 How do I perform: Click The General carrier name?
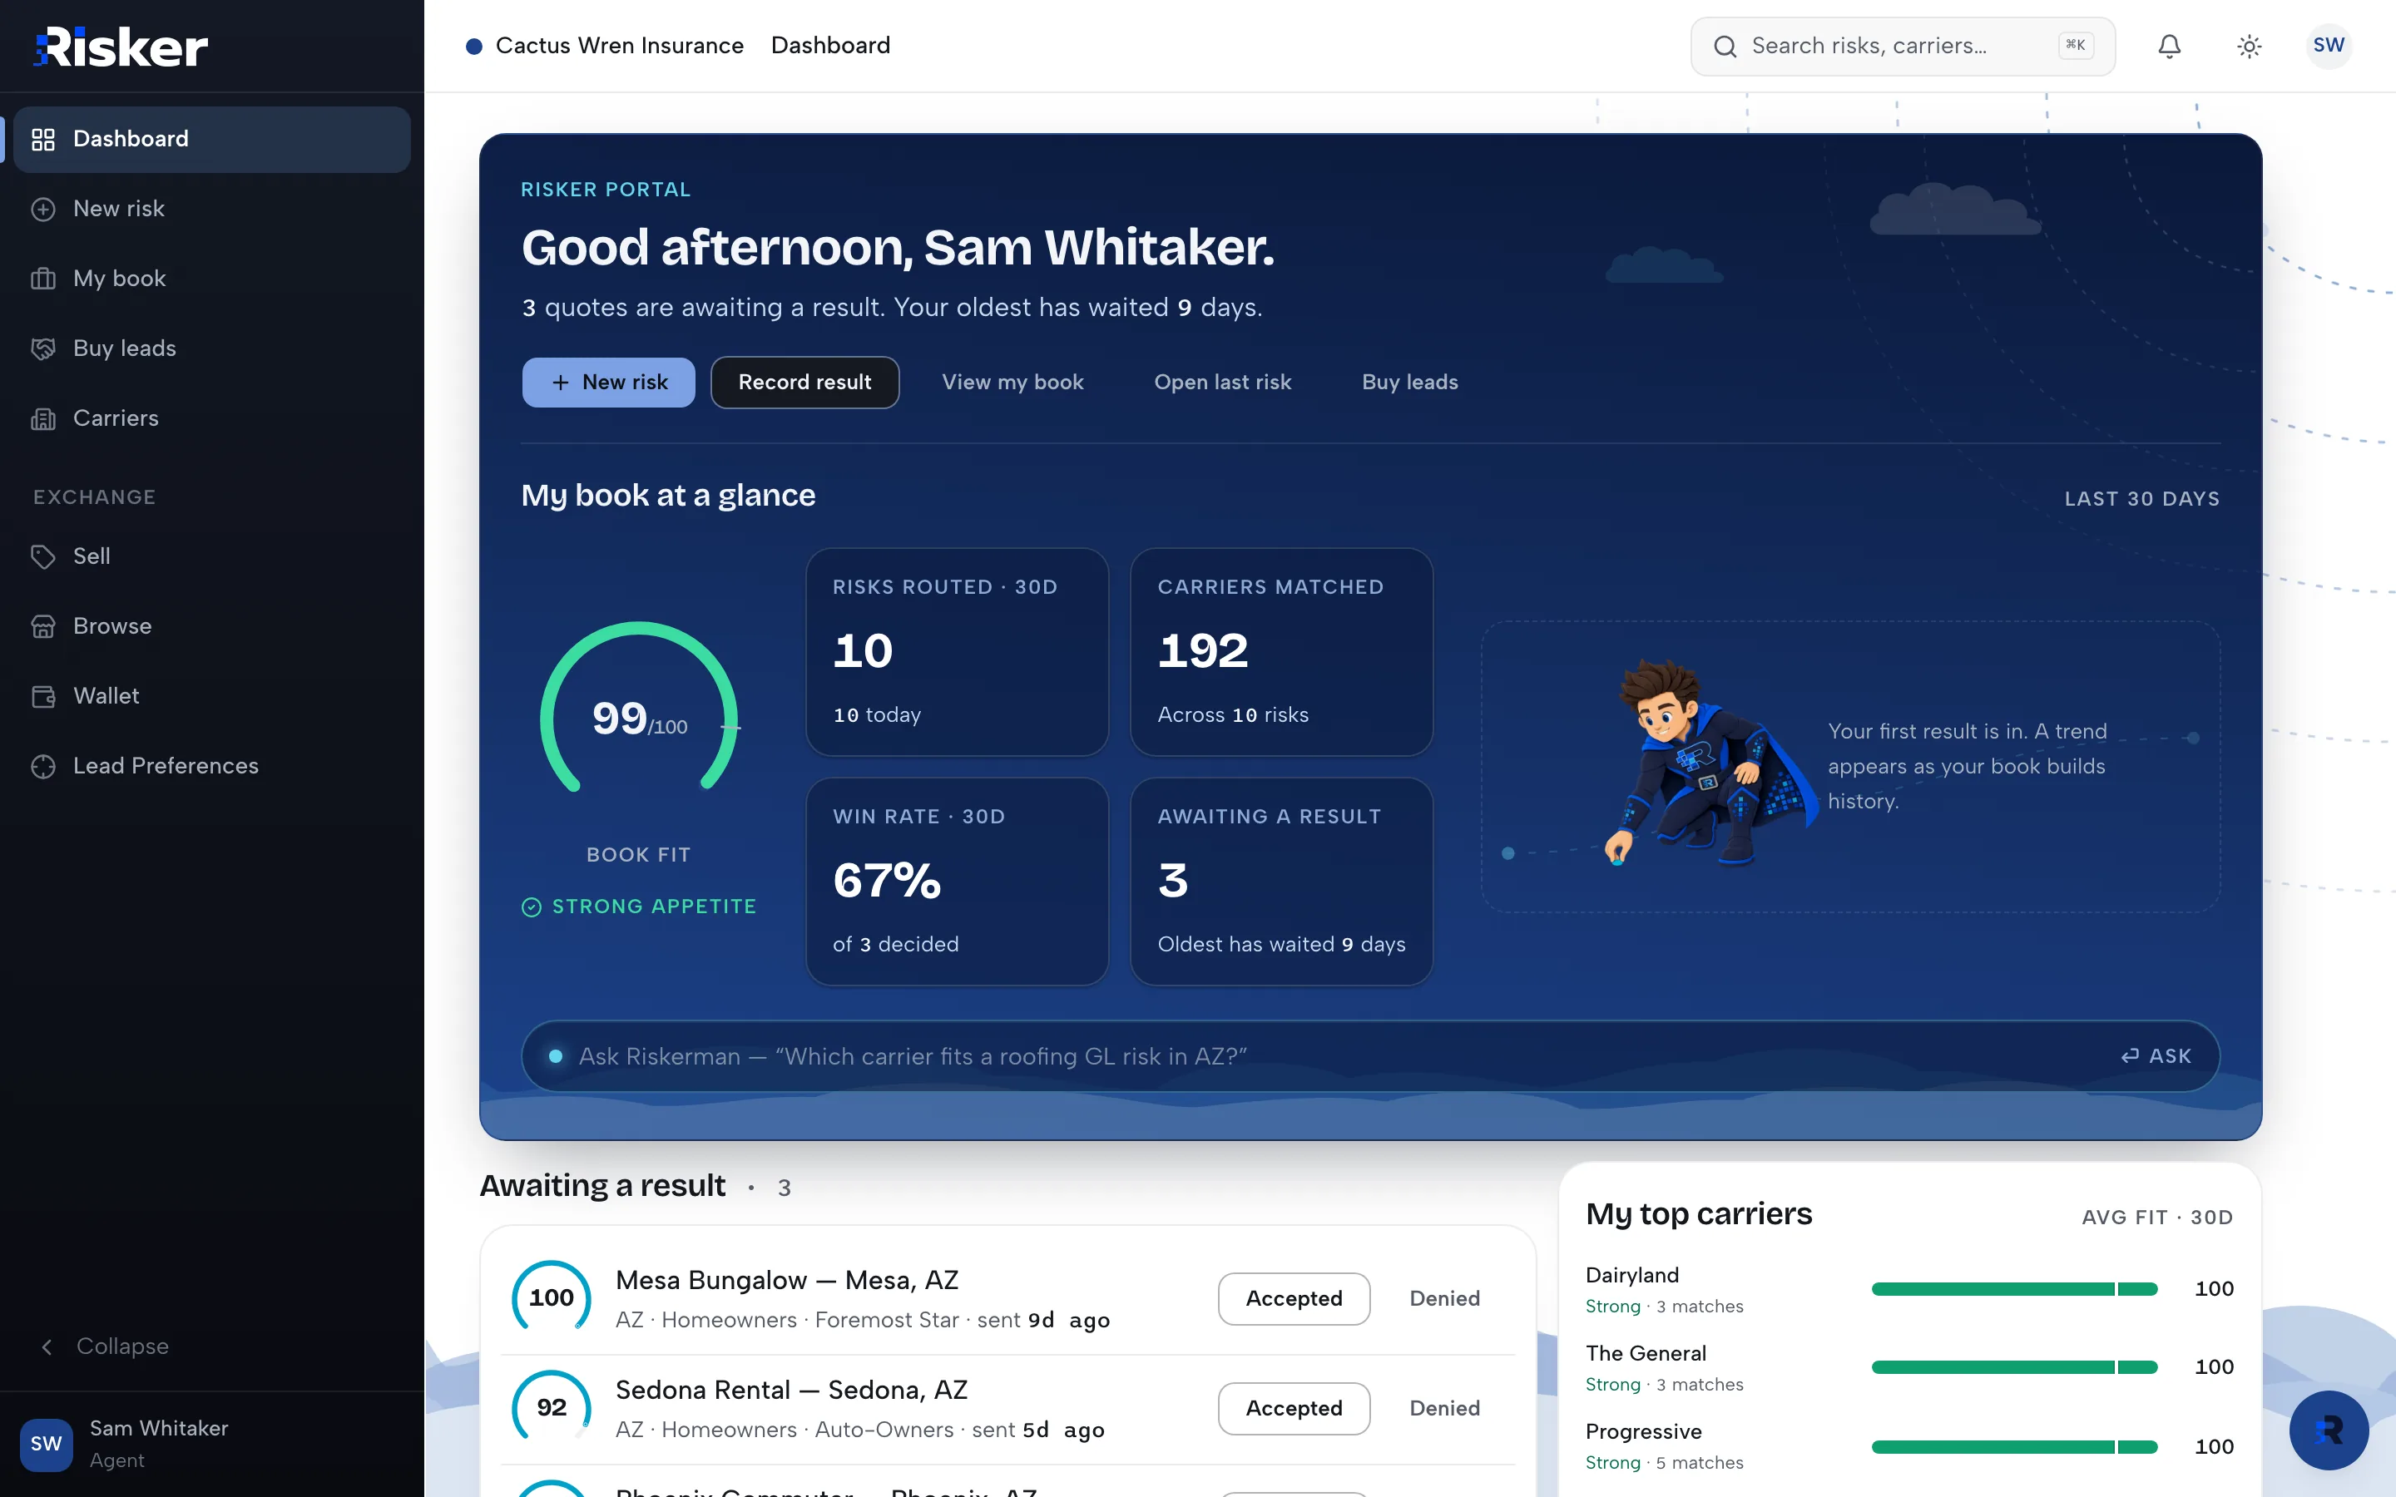tap(1646, 1353)
